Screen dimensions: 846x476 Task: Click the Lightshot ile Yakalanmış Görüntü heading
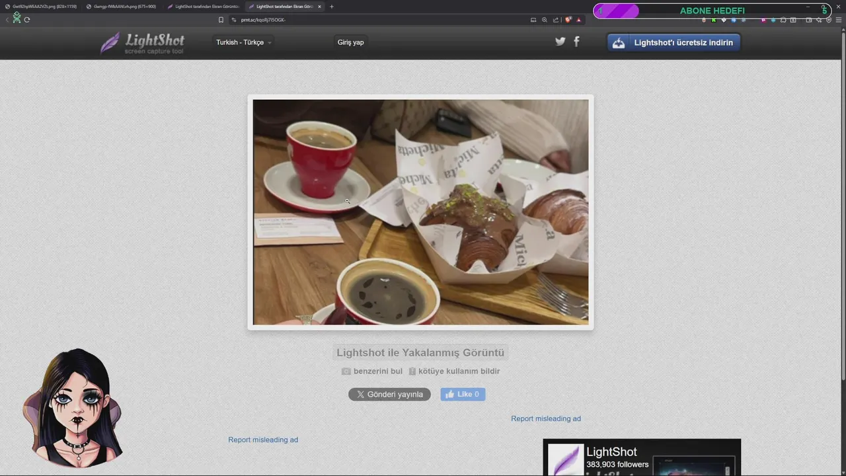coord(420,353)
